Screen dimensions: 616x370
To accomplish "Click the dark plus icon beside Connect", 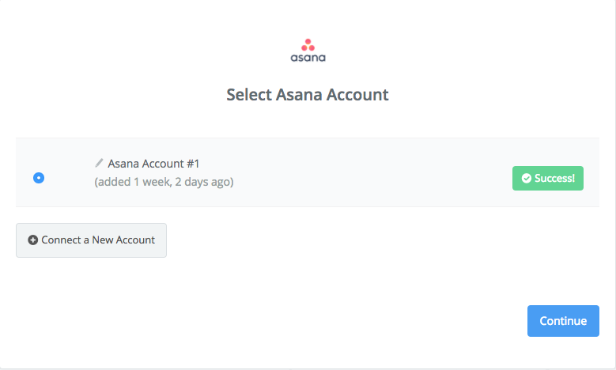I will tap(33, 240).
